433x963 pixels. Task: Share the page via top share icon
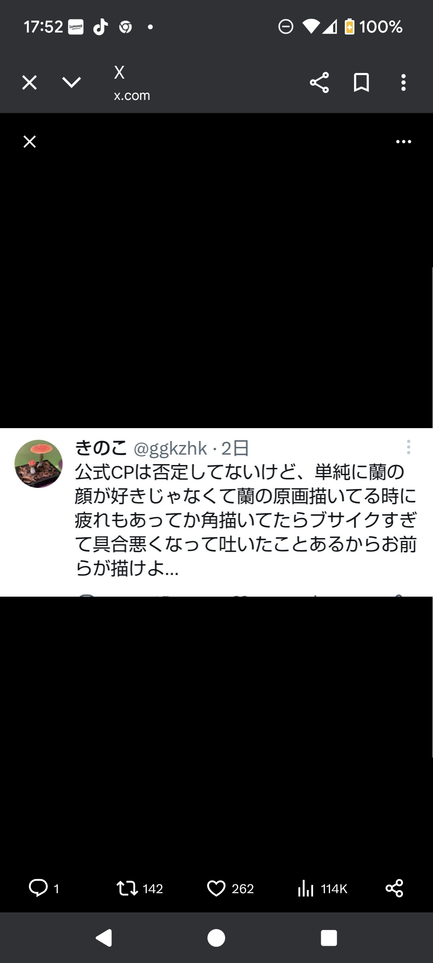pyautogui.click(x=319, y=83)
